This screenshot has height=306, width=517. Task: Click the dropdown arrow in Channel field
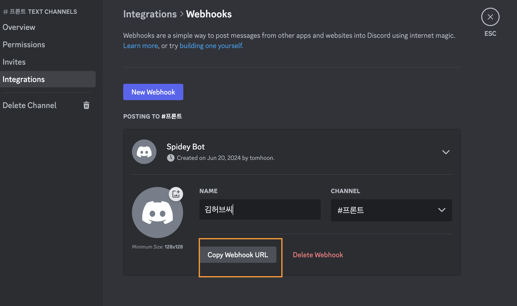pyautogui.click(x=442, y=210)
